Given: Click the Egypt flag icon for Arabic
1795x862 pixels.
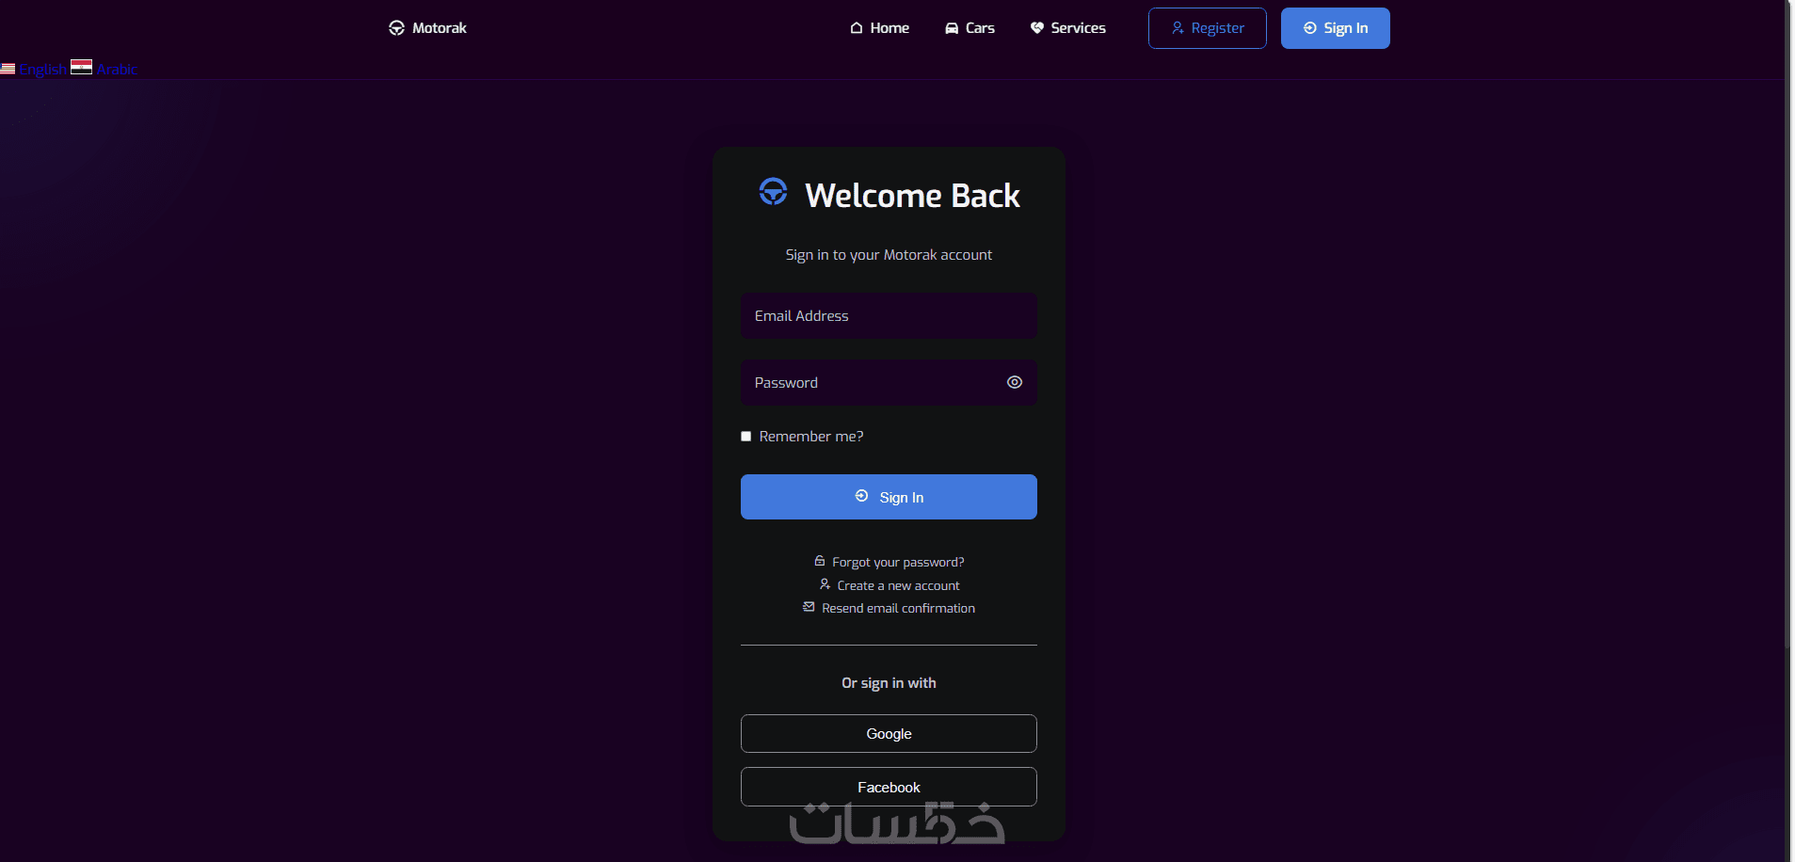Looking at the screenshot, I should point(81,67).
